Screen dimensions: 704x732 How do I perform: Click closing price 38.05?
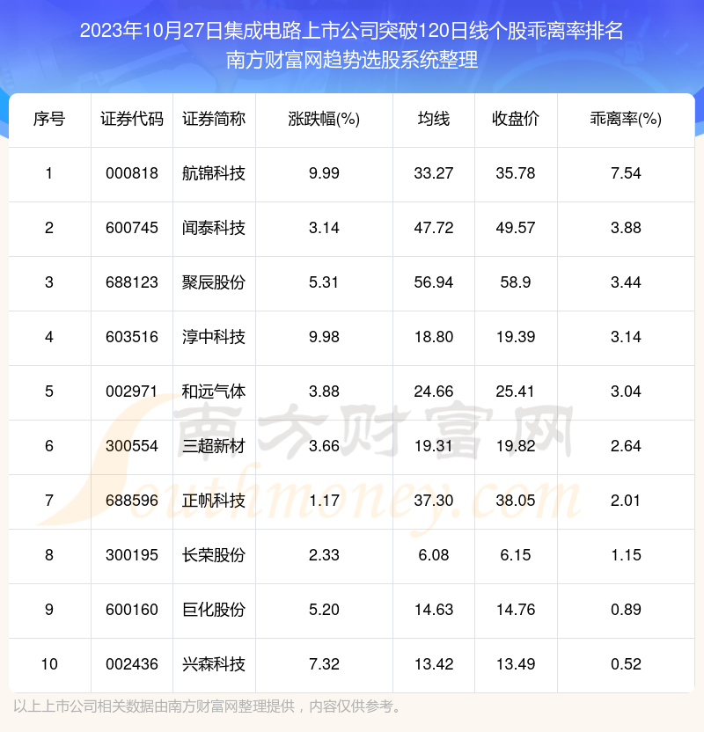[x=516, y=501]
